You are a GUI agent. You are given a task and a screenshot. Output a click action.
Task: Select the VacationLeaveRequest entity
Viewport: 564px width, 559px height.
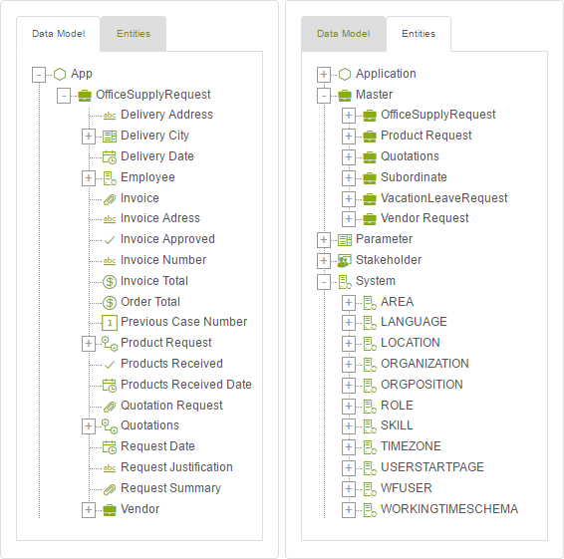coord(443,198)
